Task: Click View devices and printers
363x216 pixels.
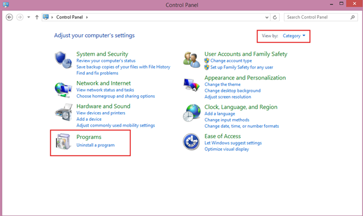Action: (101, 113)
